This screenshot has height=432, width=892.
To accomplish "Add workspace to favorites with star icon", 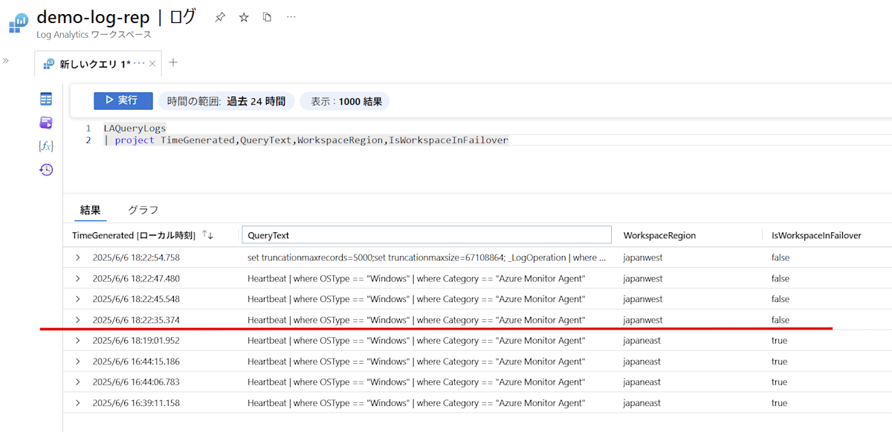I will point(244,17).
